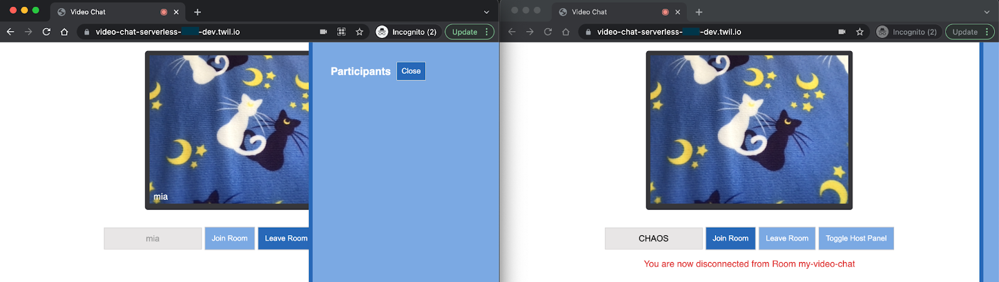Click Leave Room in right window
The width and height of the screenshot is (999, 282).
pyautogui.click(x=787, y=238)
